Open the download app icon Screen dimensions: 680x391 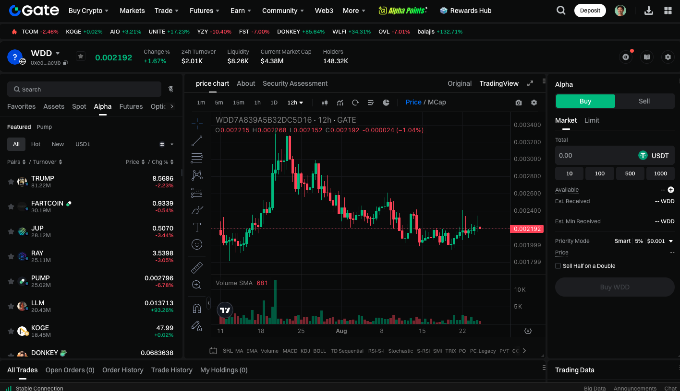(649, 11)
